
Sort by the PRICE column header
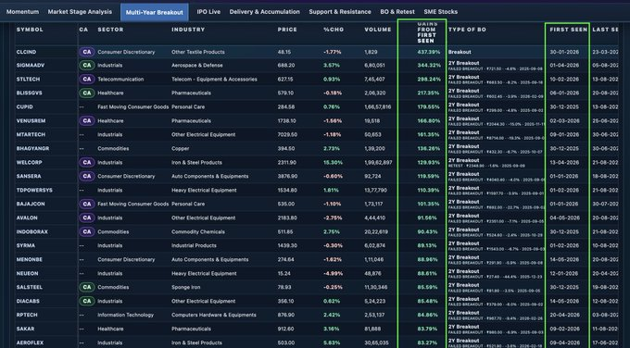[x=287, y=30]
